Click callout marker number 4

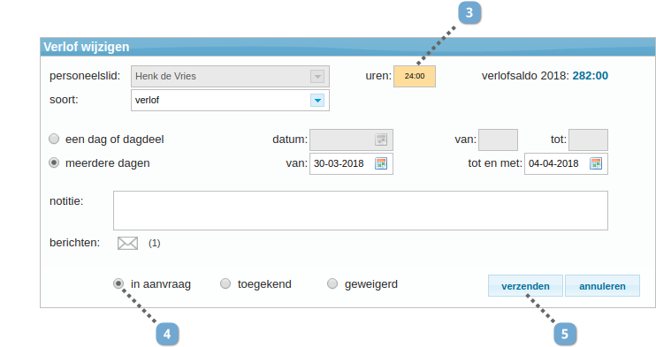point(167,334)
